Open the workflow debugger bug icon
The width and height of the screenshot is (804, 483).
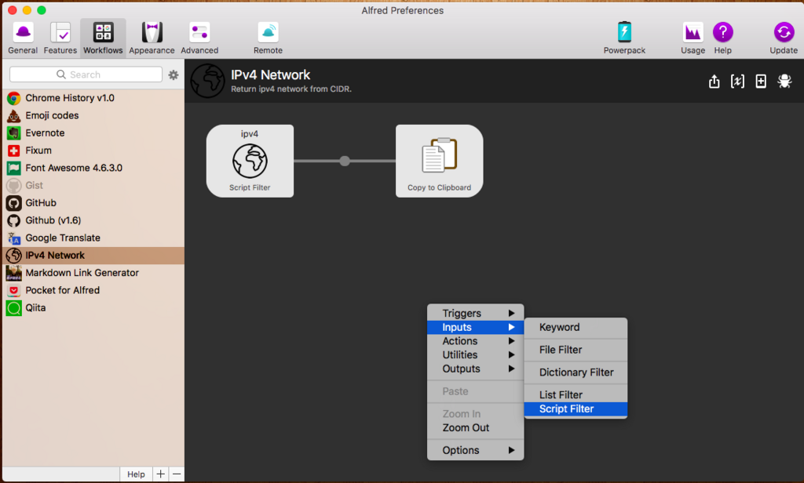(x=784, y=81)
